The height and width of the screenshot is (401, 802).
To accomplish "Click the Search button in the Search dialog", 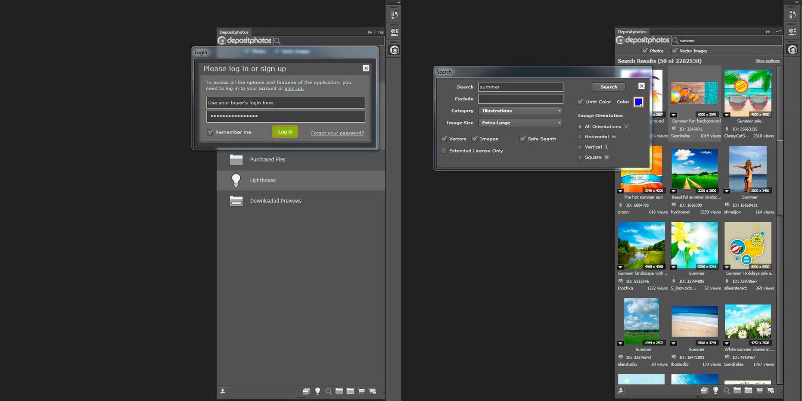I will (x=609, y=87).
